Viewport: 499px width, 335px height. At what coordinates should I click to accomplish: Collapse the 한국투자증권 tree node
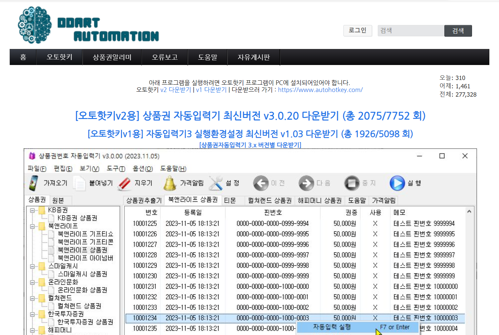32,314
